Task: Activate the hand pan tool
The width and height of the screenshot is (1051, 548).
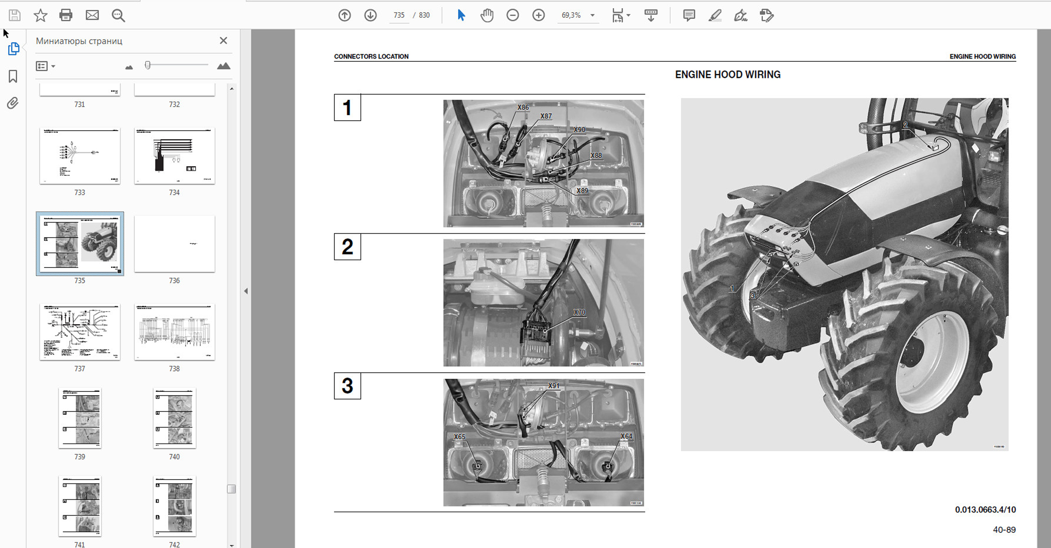Action: 486,15
